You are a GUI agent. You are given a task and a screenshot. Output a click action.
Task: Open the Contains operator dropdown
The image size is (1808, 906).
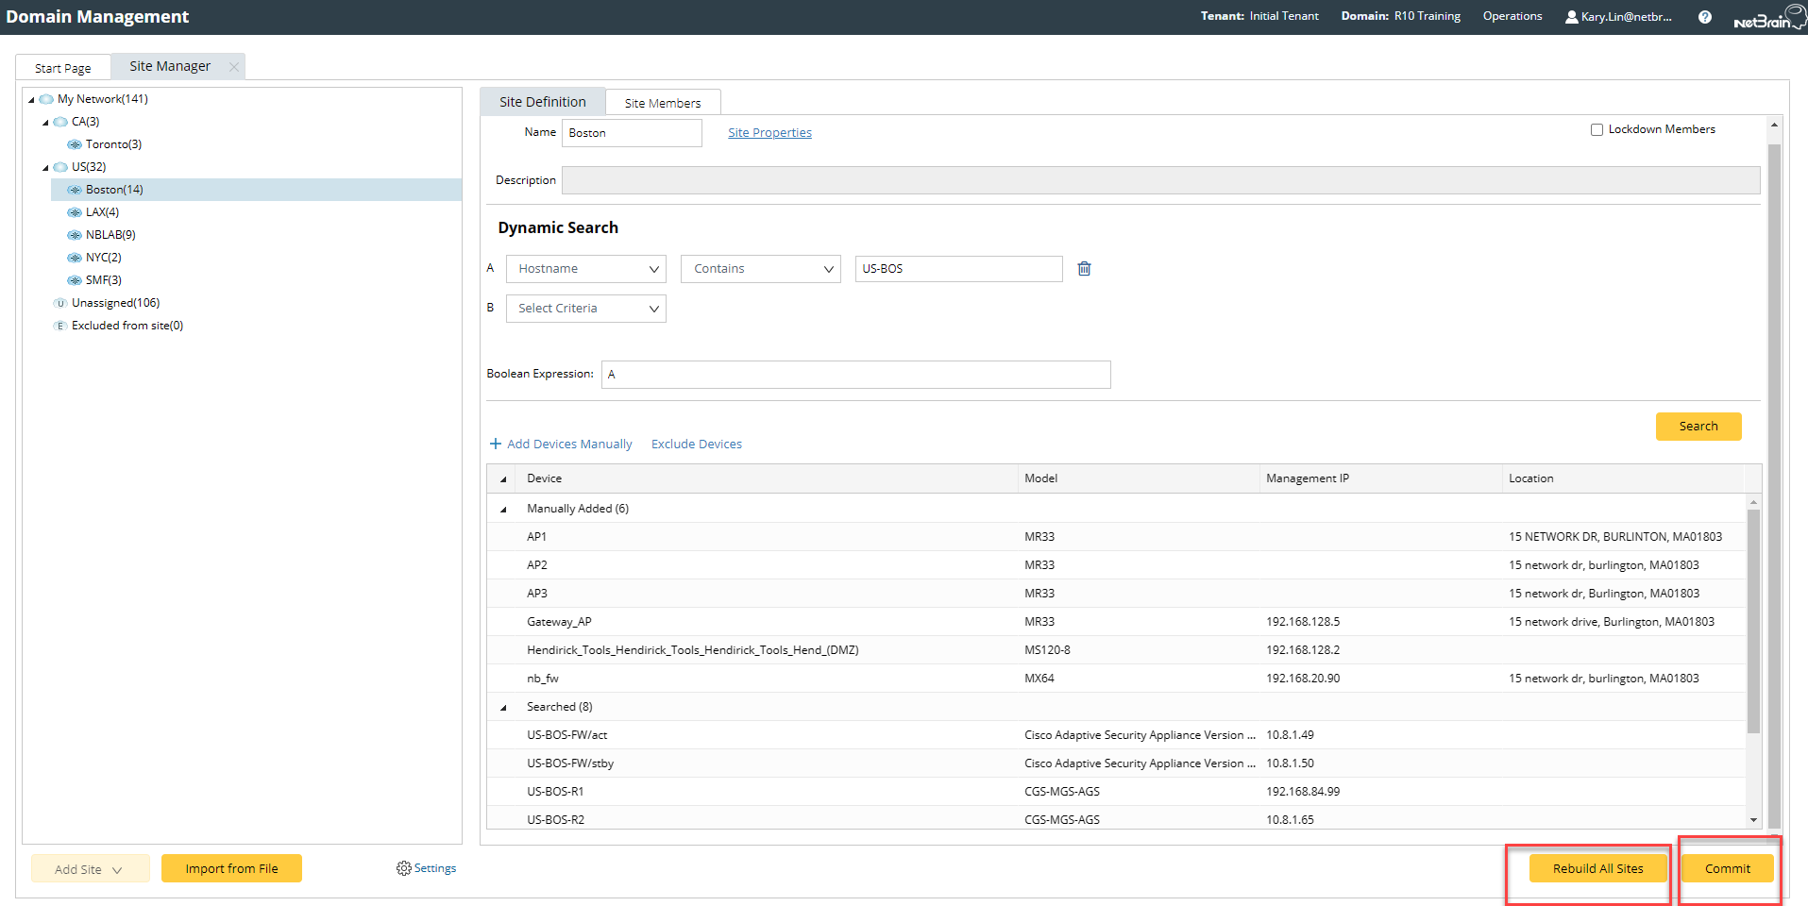pyautogui.click(x=760, y=269)
